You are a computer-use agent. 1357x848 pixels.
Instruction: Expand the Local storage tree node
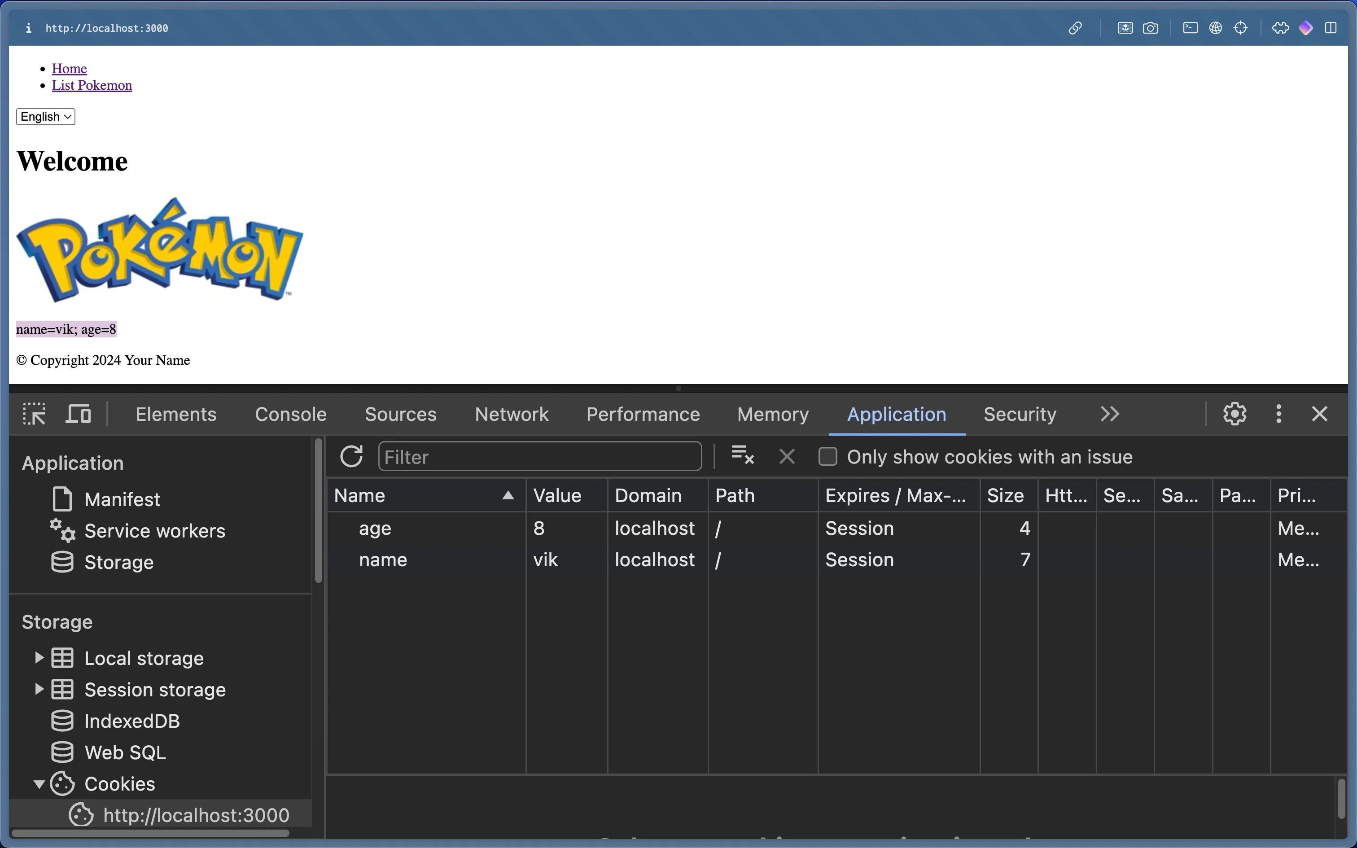39,657
